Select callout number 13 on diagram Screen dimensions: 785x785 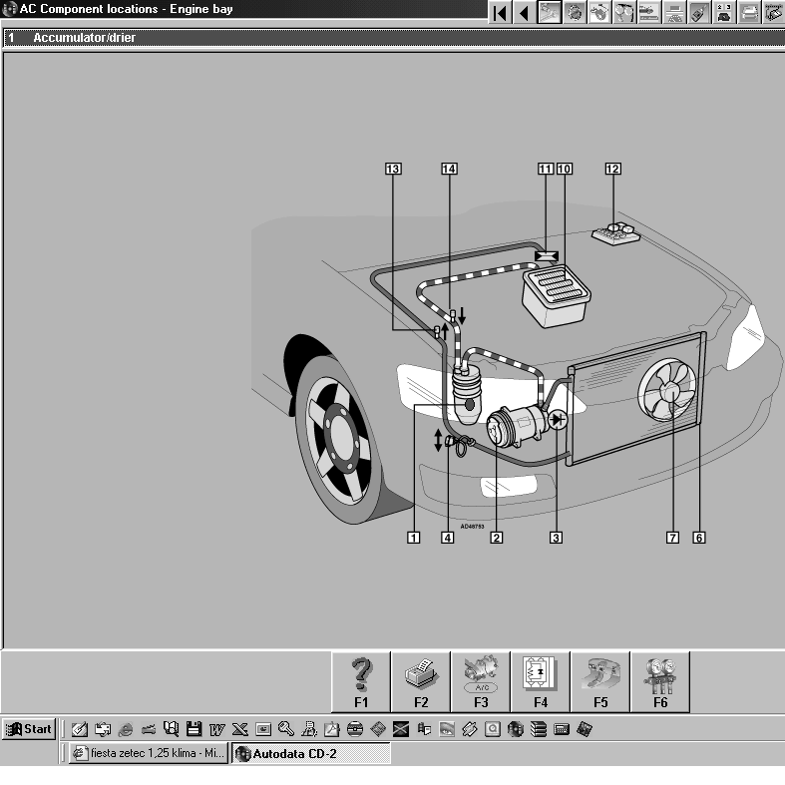coord(394,169)
